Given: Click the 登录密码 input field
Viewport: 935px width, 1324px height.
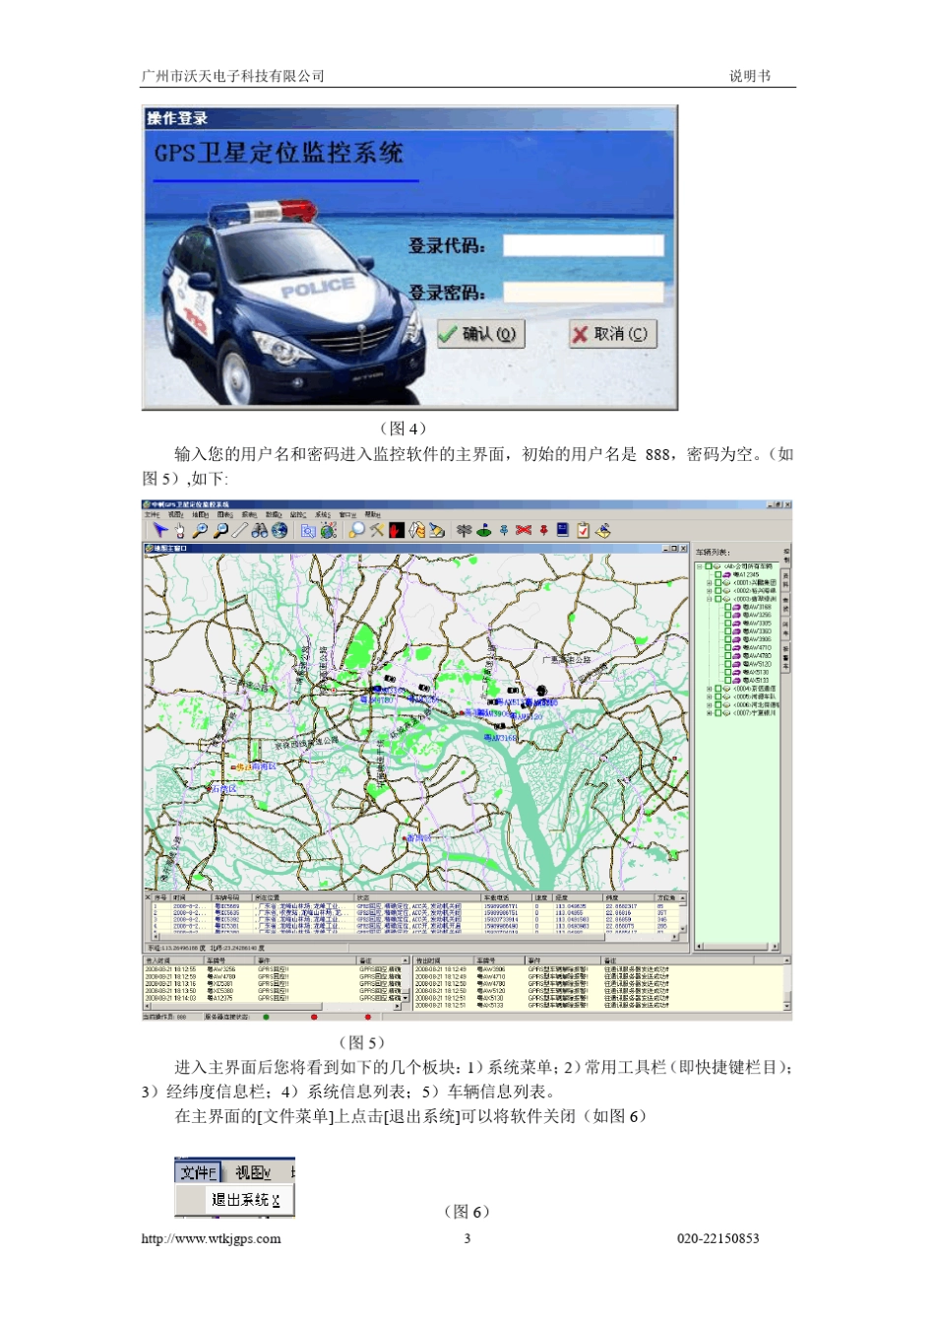Looking at the screenshot, I should point(584,292).
